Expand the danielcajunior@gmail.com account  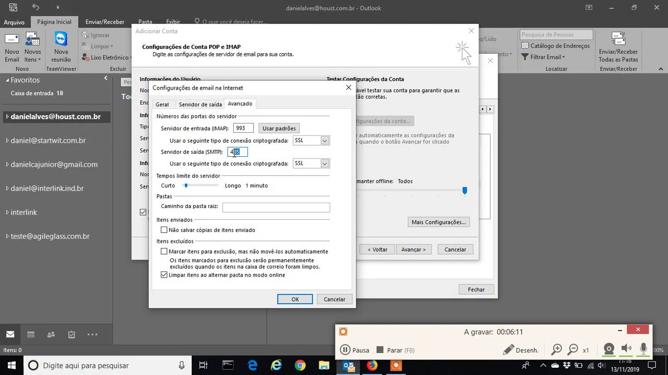(x=7, y=165)
